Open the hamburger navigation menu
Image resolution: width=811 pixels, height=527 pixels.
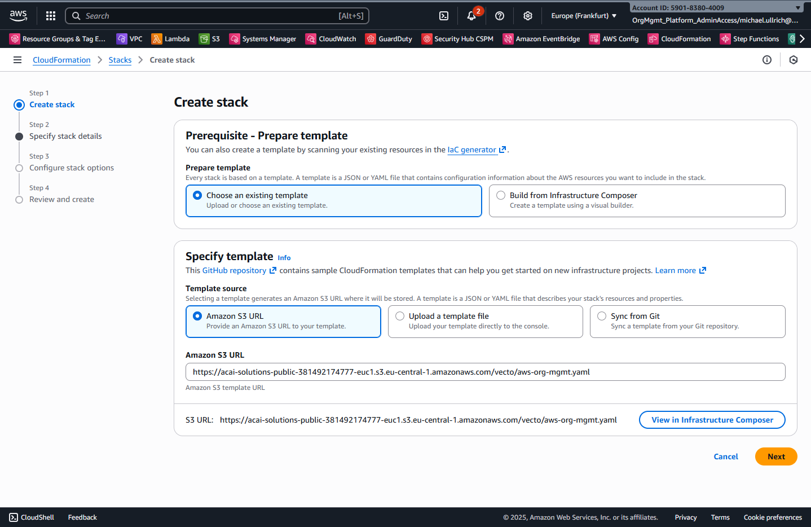pos(17,59)
